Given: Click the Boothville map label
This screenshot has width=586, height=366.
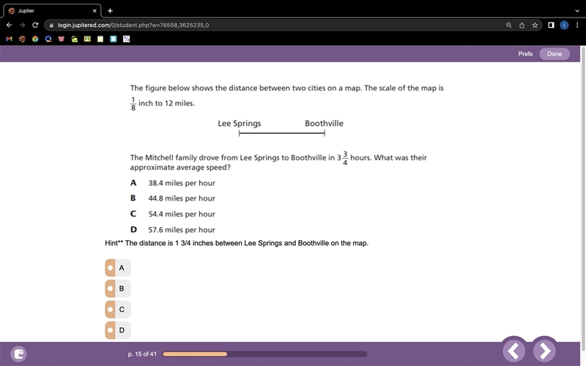Looking at the screenshot, I should [x=324, y=123].
